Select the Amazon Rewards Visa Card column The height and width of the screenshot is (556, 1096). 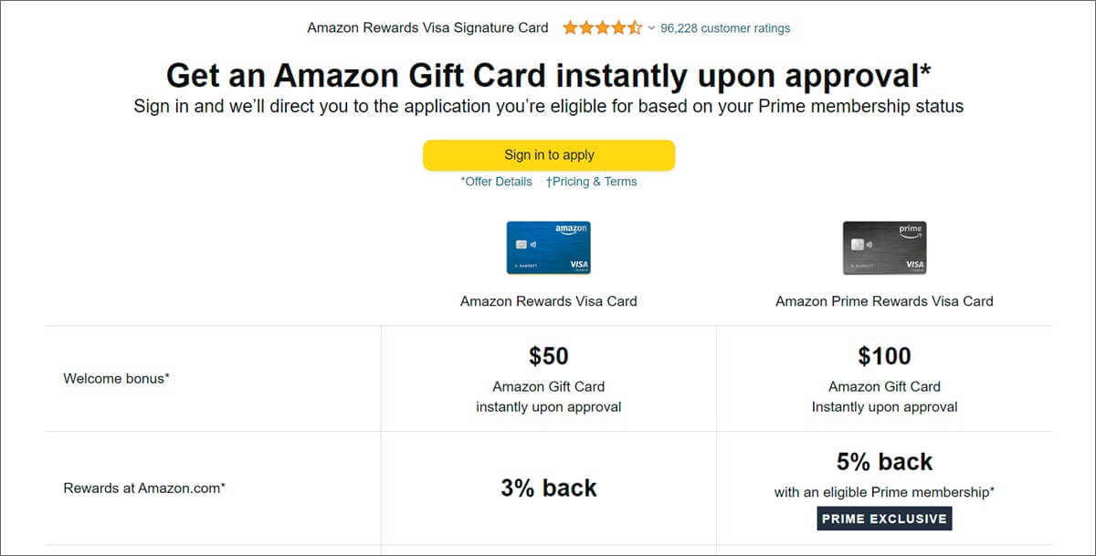pyautogui.click(x=548, y=300)
